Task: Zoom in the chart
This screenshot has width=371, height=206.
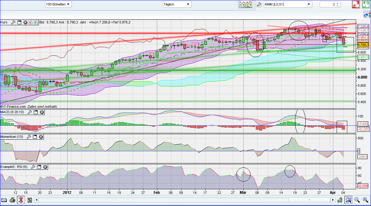Action: (x=366, y=200)
